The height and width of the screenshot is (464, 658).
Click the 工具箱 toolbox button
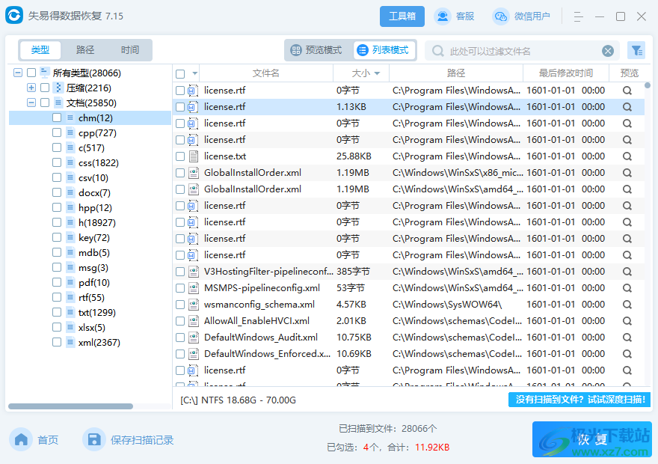tap(402, 16)
